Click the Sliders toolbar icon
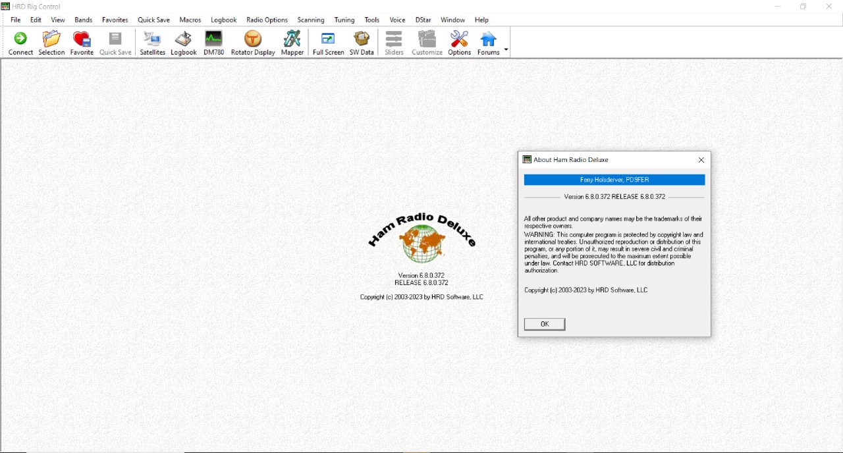Screen dimensions: 843x453 click(394, 43)
